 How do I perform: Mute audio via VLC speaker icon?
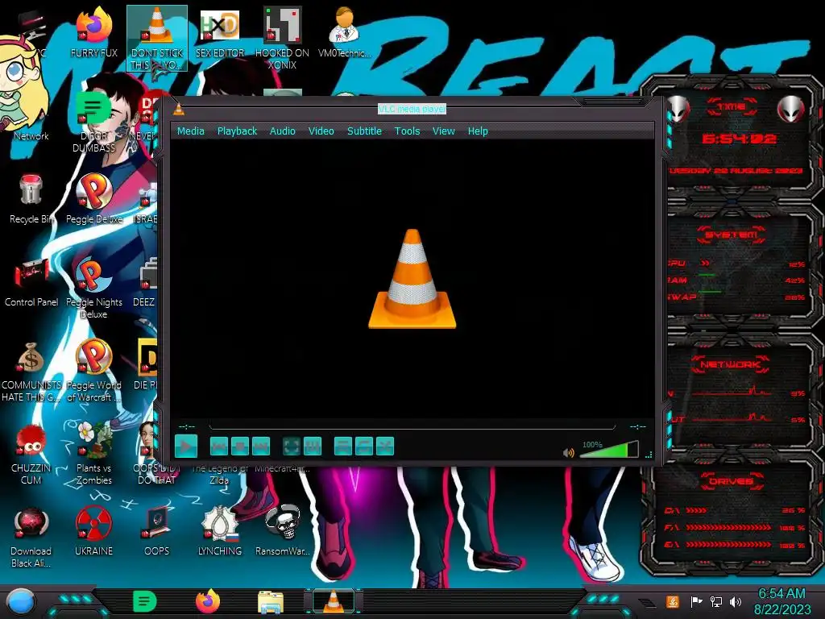[568, 453]
